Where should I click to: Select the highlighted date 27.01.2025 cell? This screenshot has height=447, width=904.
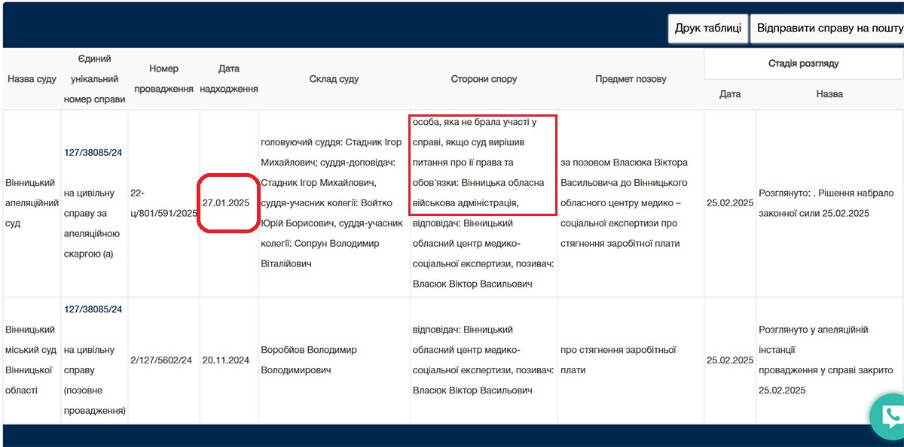click(228, 202)
